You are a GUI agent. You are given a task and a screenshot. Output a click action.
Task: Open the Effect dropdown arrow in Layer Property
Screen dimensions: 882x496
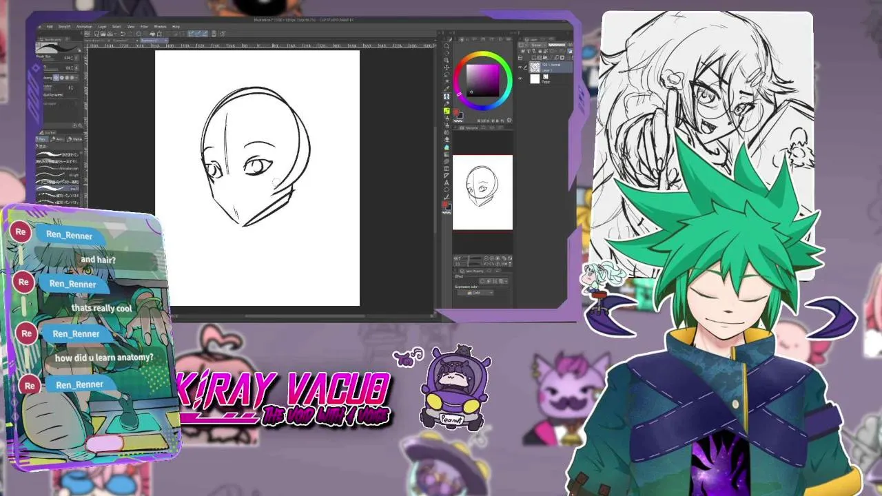(x=506, y=281)
